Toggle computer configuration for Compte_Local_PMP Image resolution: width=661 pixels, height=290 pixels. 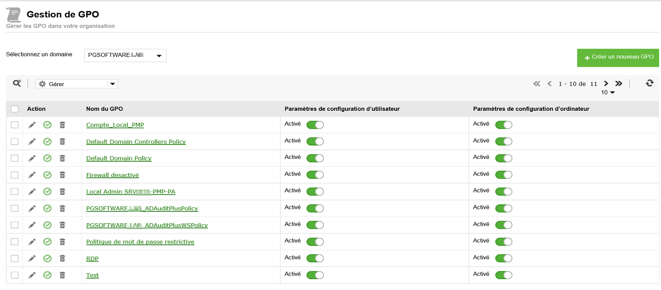[x=504, y=125]
